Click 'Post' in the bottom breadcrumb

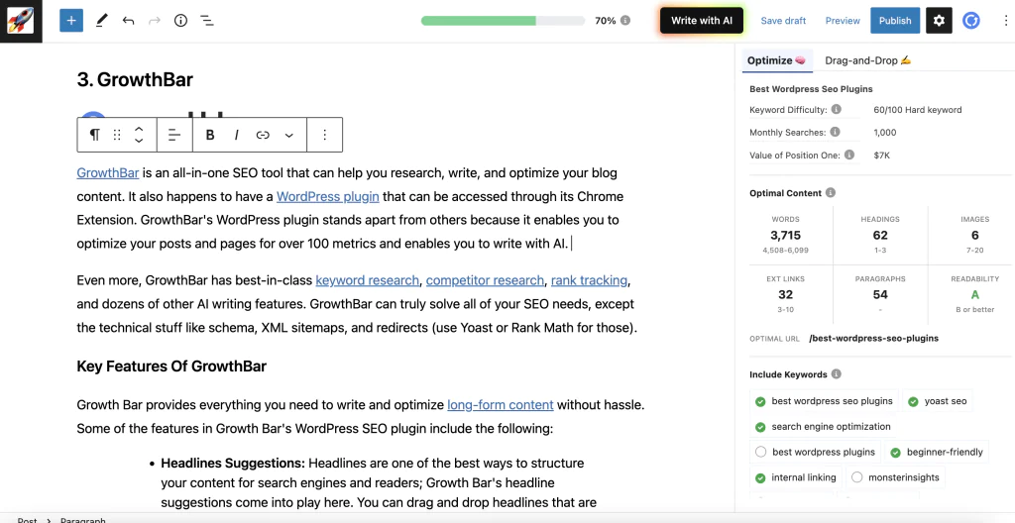click(27, 520)
